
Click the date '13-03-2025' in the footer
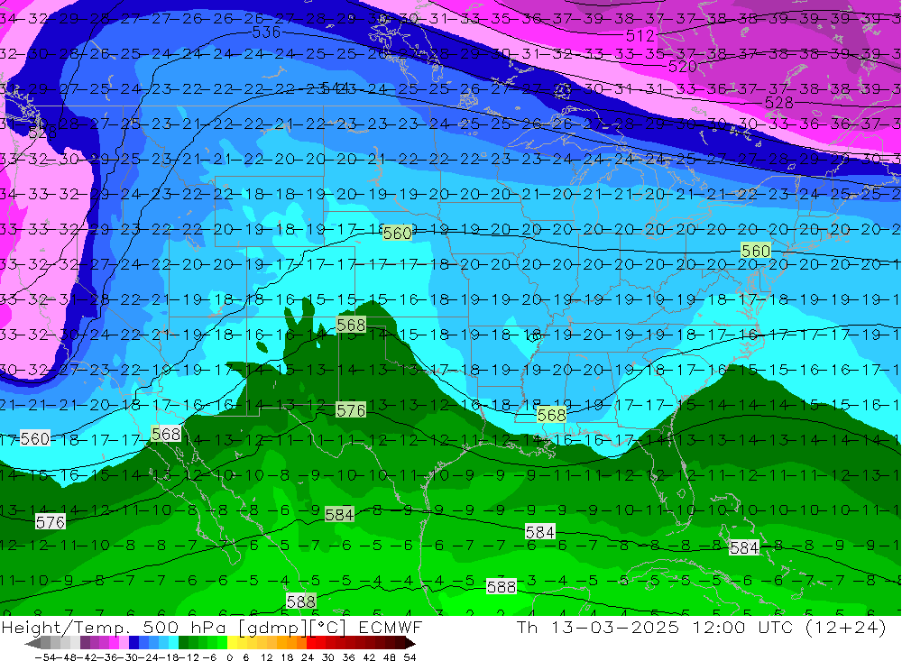(x=615, y=628)
